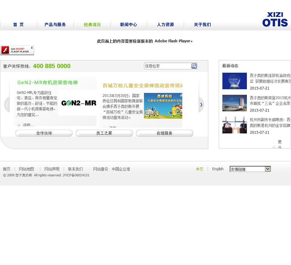Viewport: 291px width, 265px height.
Task: Open the 关于我们 menu
Action: (x=202, y=25)
